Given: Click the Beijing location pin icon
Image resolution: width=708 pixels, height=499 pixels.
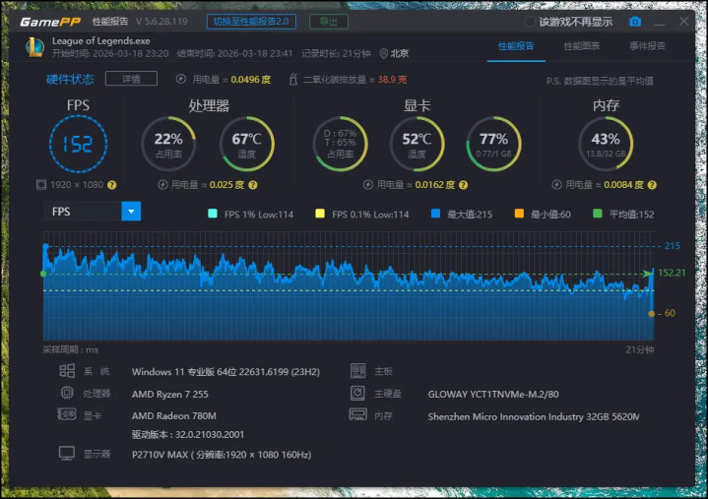Looking at the screenshot, I should pos(383,54).
